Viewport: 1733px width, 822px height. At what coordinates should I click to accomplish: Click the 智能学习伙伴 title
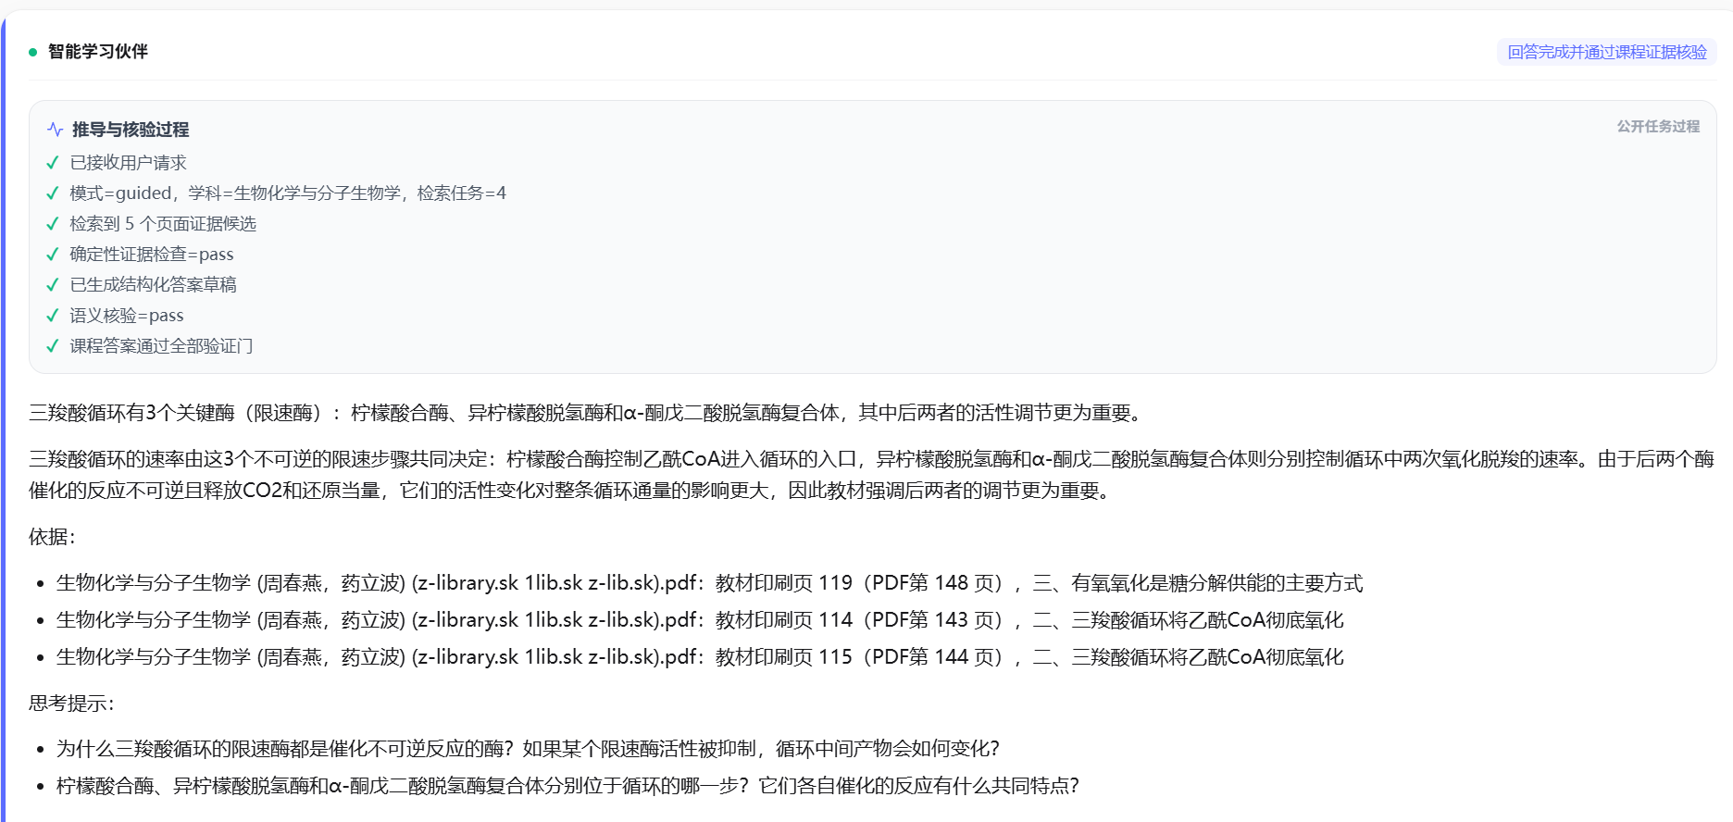tap(98, 52)
